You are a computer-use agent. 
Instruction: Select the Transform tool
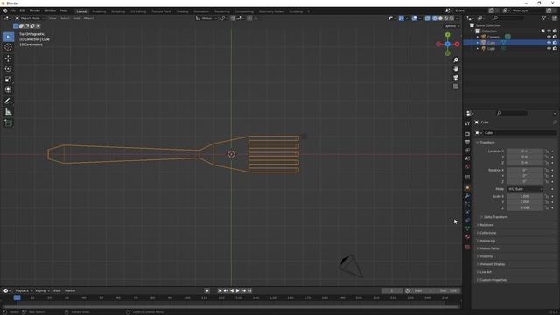(x=8, y=89)
